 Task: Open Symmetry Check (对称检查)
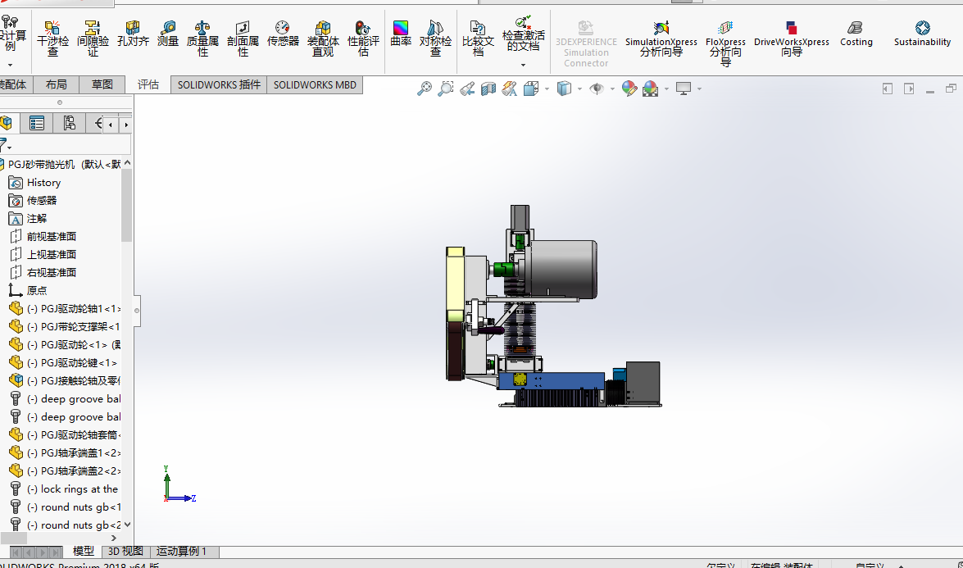coord(435,38)
